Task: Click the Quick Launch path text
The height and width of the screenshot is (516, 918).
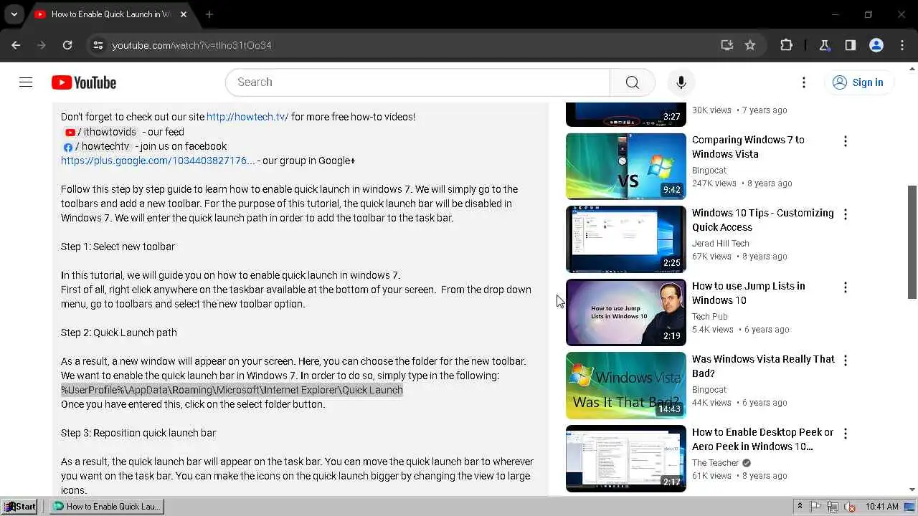Action: point(232,390)
